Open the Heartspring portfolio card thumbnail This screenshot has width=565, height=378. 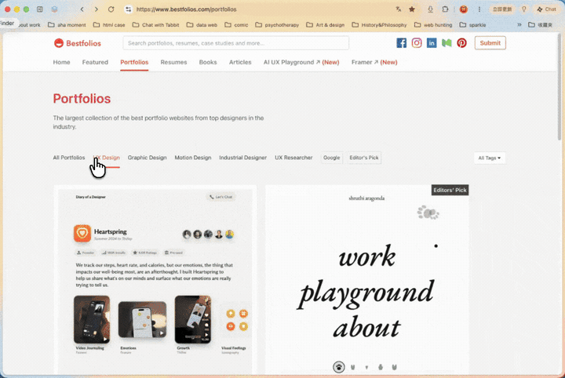point(155,280)
